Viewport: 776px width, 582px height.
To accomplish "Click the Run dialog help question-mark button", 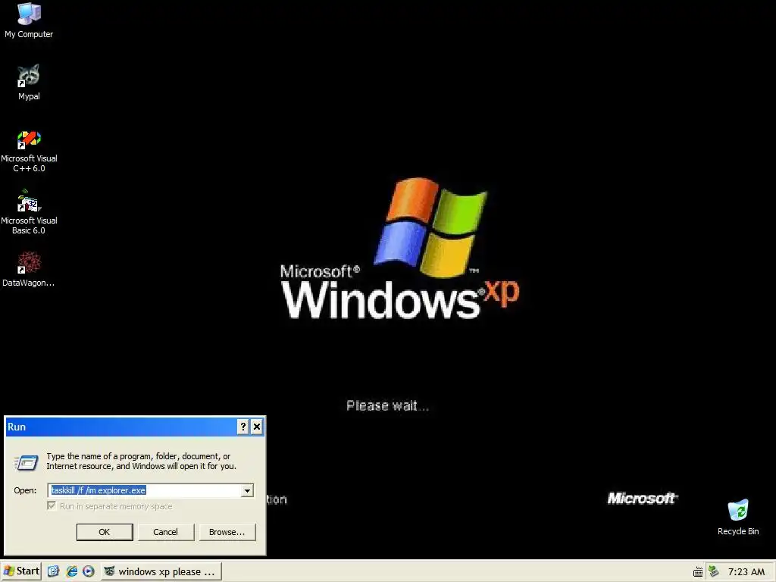I will (242, 427).
